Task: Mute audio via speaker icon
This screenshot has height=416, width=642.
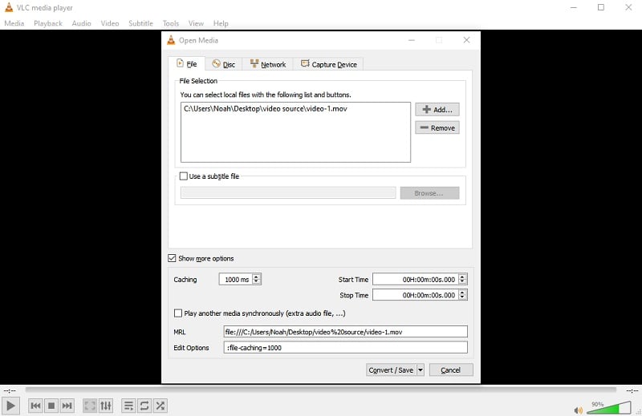Action: (x=578, y=410)
